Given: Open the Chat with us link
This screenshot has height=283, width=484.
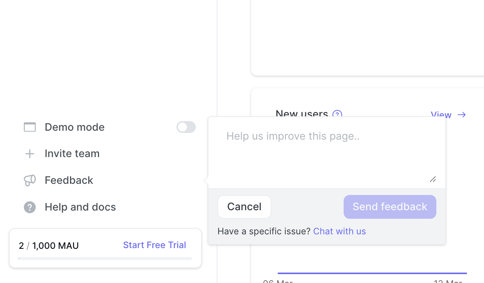Looking at the screenshot, I should [340, 231].
